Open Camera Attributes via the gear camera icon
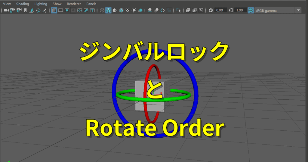Screen dimensions: 308x162 tap(19, 10)
